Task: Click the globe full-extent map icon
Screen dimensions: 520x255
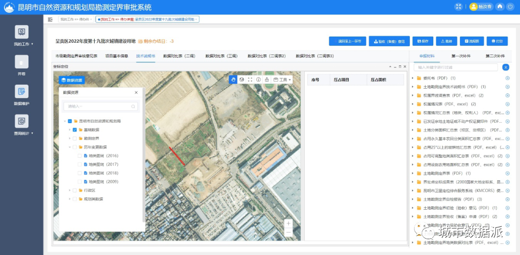Action: pyautogui.click(x=242, y=79)
